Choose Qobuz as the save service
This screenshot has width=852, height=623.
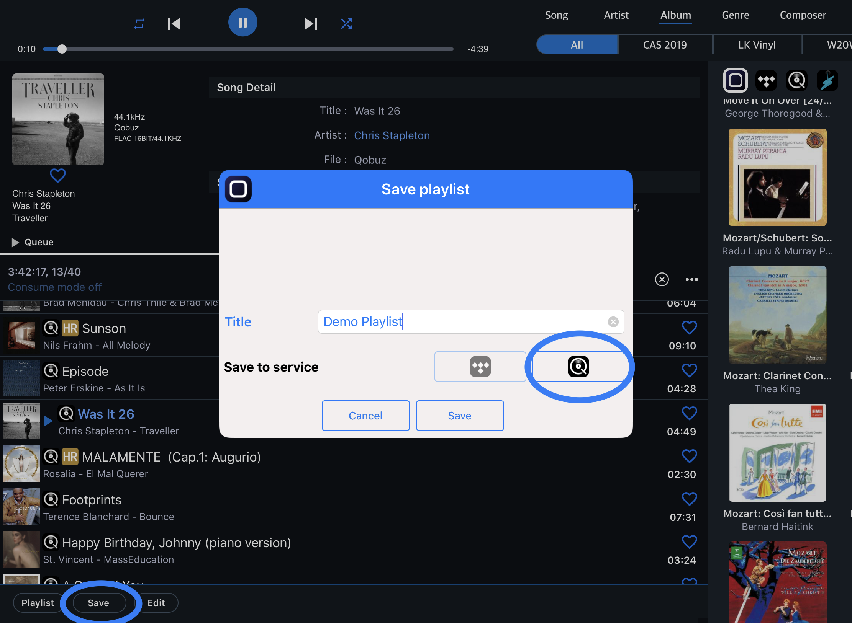point(578,367)
